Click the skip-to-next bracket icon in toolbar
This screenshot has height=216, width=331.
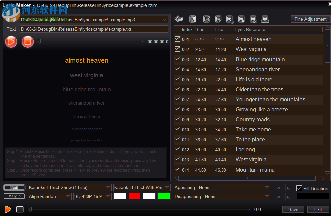[193, 19]
